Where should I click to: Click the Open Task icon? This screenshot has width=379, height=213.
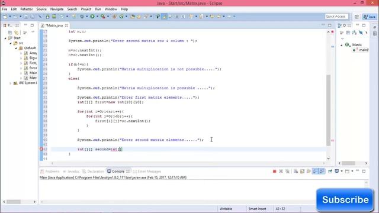click(x=139, y=17)
